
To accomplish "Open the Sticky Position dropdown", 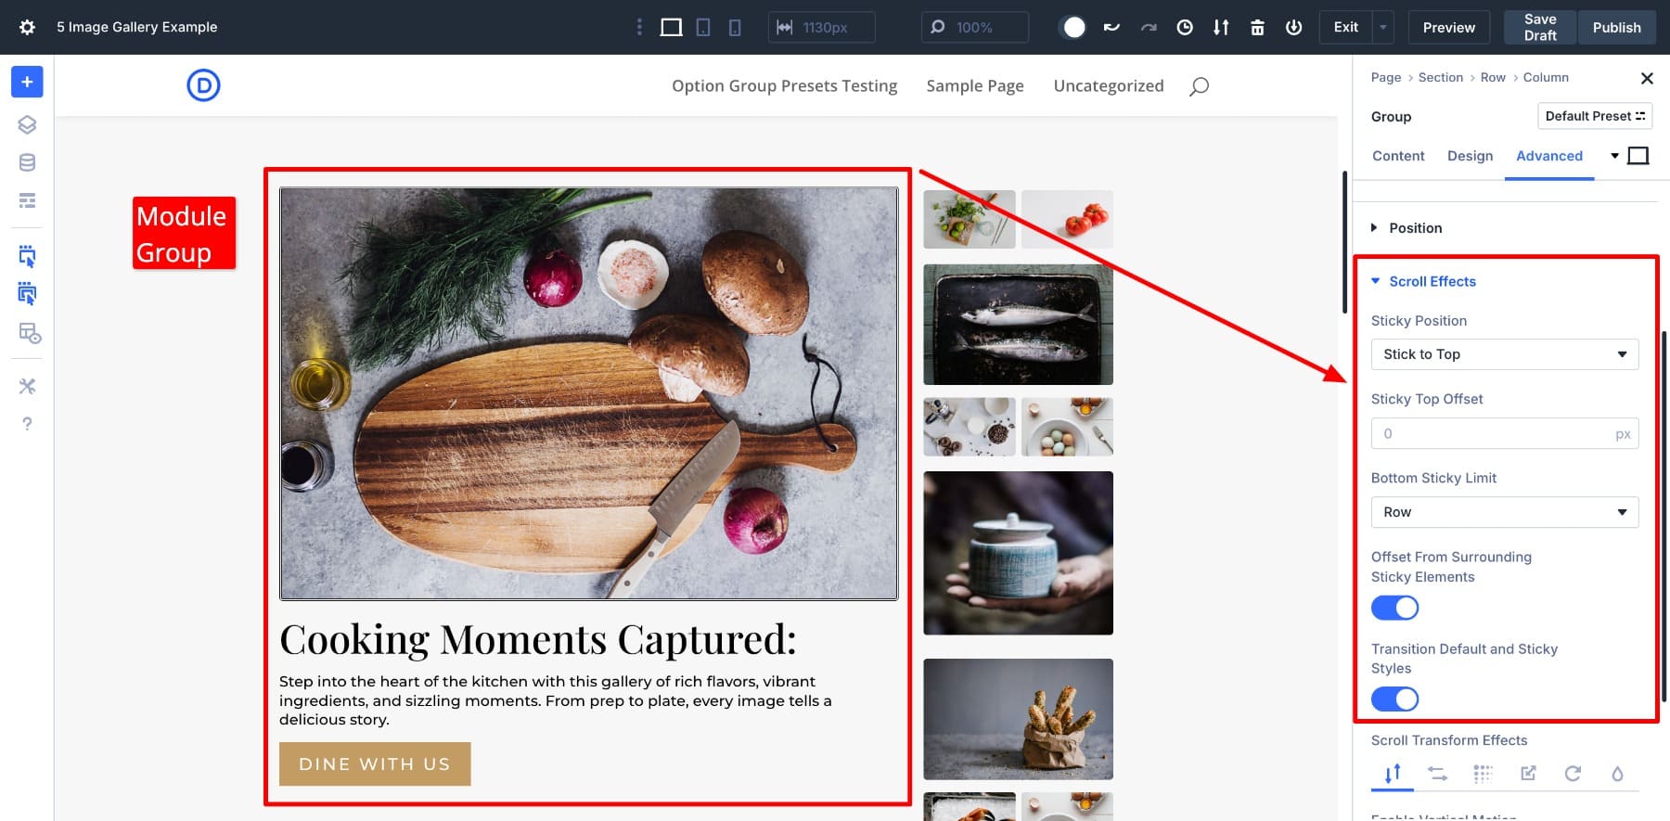I will [1504, 354].
